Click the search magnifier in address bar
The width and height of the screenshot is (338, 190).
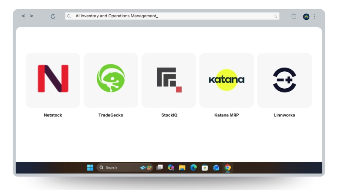69,16
